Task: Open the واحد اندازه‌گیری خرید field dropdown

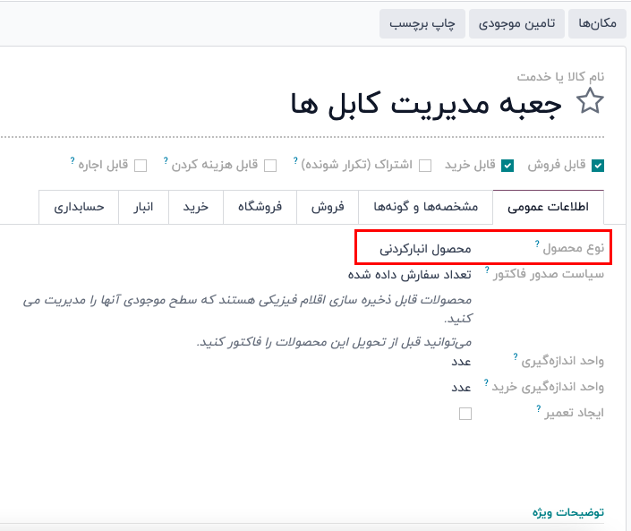Action: 460,388
